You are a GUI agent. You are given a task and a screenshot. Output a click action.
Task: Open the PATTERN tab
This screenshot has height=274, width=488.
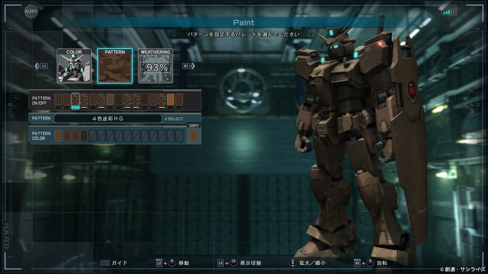[x=115, y=66]
